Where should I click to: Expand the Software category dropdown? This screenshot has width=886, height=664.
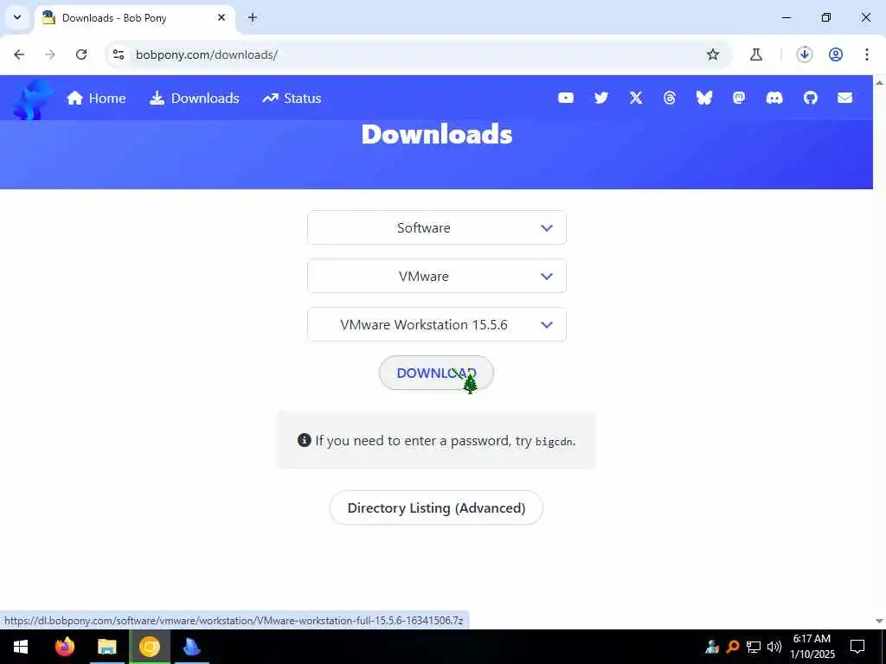[437, 227]
